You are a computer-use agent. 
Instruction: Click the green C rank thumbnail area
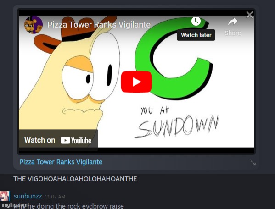tap(174, 59)
